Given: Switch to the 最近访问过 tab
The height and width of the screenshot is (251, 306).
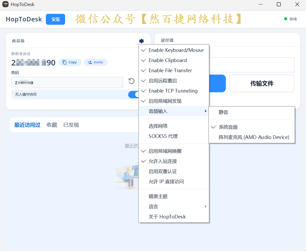Looking at the screenshot, I should 27,125.
